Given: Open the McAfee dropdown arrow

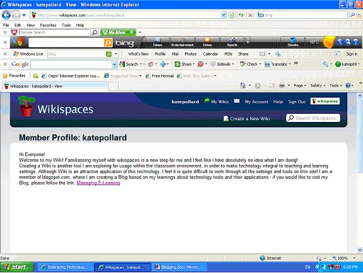Looking at the screenshot, I should (140, 32).
